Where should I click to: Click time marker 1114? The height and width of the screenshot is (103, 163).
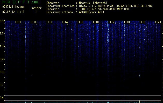coord(65,22)
